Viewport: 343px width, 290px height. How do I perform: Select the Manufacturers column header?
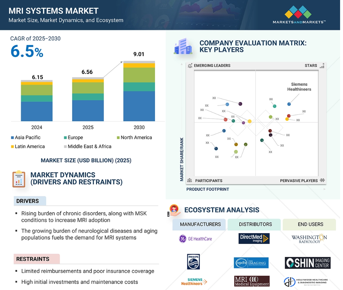200,224
